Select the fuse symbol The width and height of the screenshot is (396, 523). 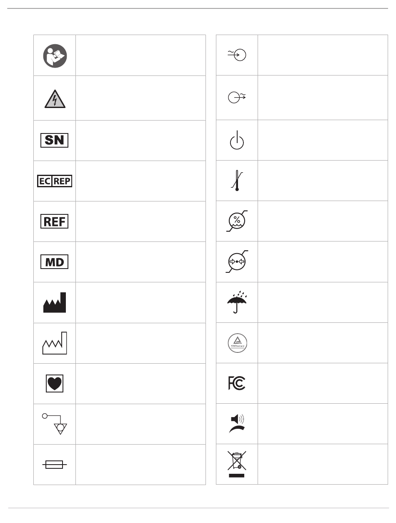[54, 465]
